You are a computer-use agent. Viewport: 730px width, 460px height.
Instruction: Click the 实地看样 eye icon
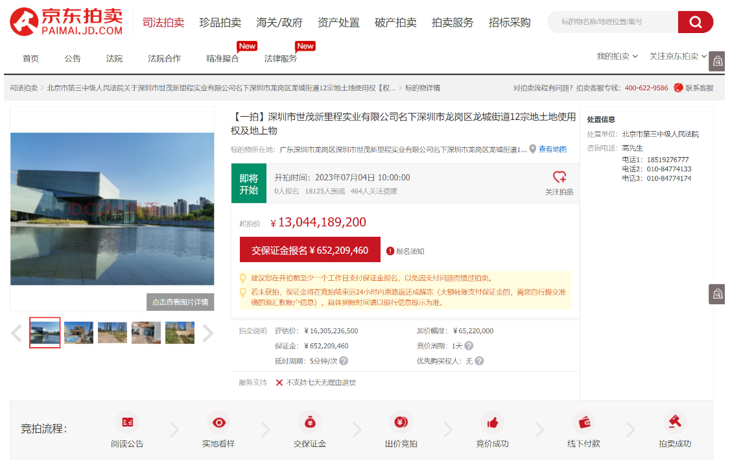pos(218,422)
